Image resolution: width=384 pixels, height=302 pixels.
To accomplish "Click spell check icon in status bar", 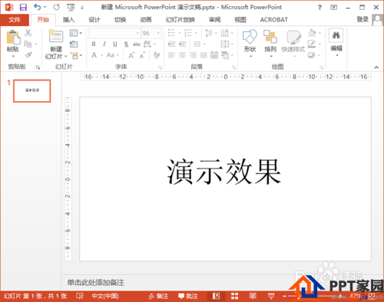I will pos(80,296).
